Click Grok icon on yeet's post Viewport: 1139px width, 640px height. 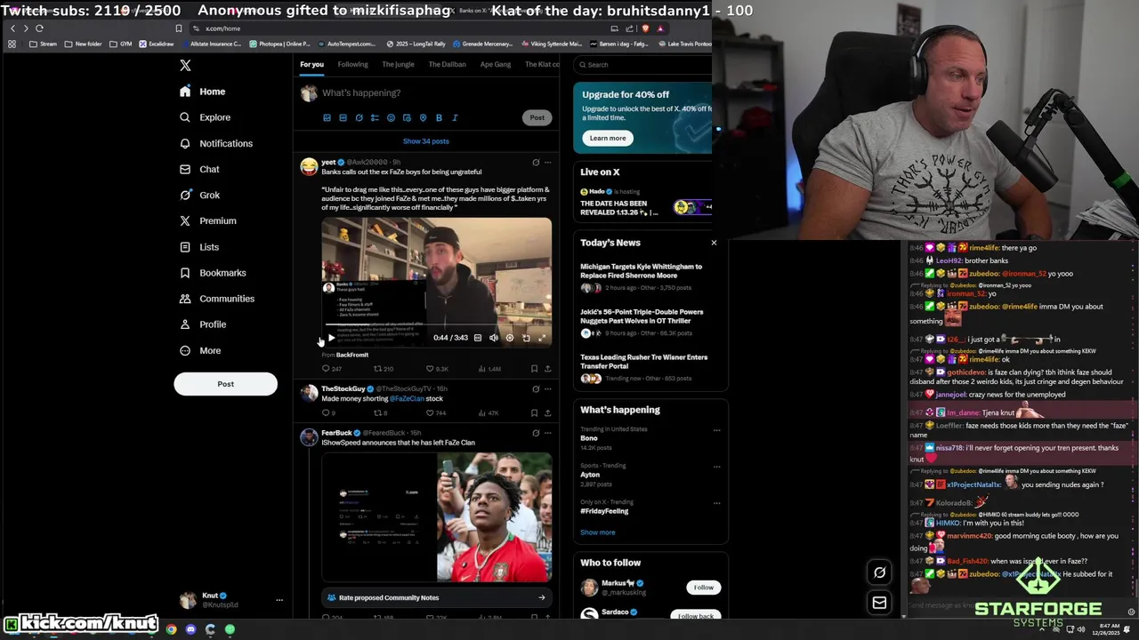tap(536, 163)
